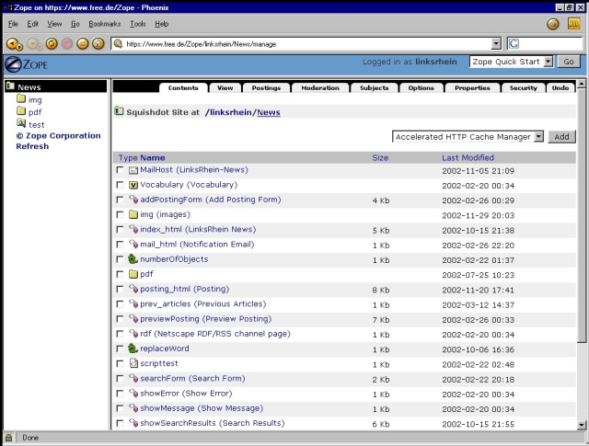Click the Vocabulary object icon
This screenshot has width=589, height=446.
pos(133,185)
